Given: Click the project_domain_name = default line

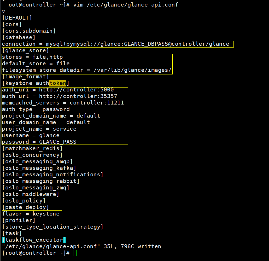Looking at the screenshot, I should (x=51, y=116).
